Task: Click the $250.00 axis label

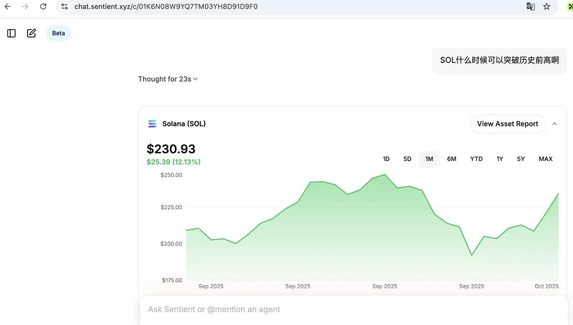Action: click(x=171, y=175)
